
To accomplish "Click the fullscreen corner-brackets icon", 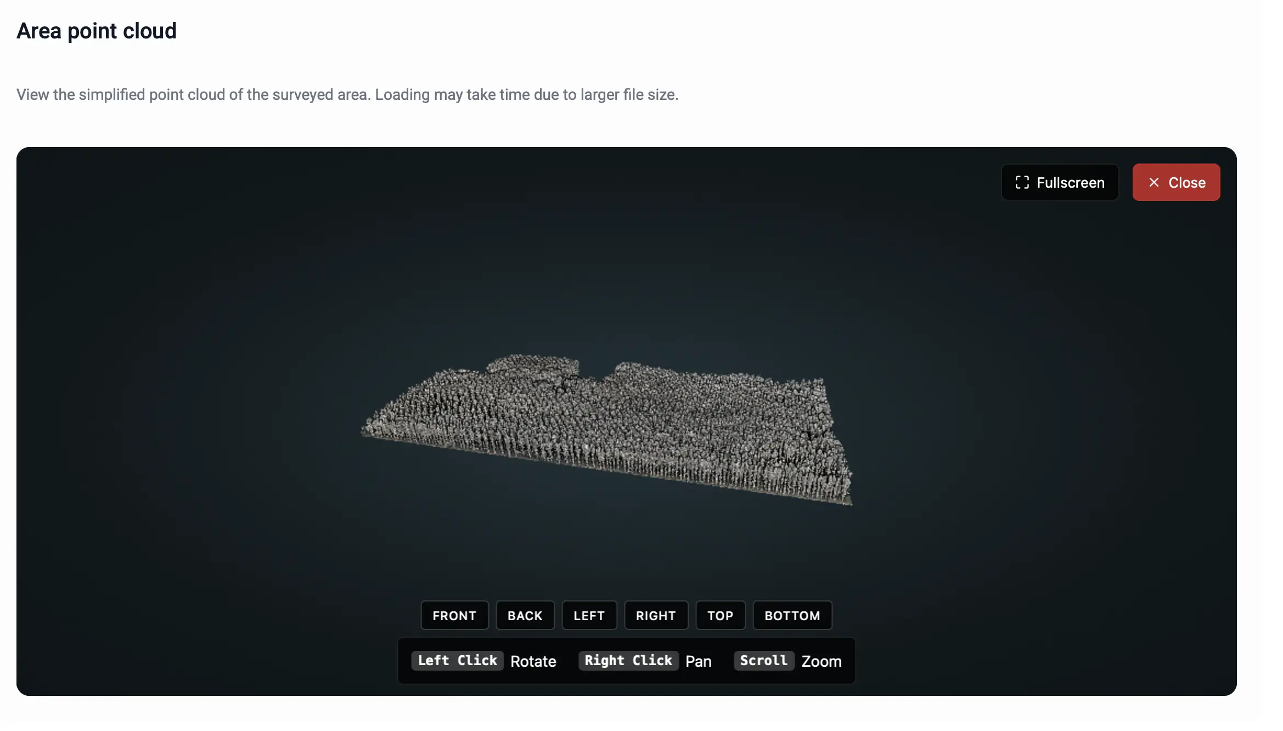I will (1022, 182).
